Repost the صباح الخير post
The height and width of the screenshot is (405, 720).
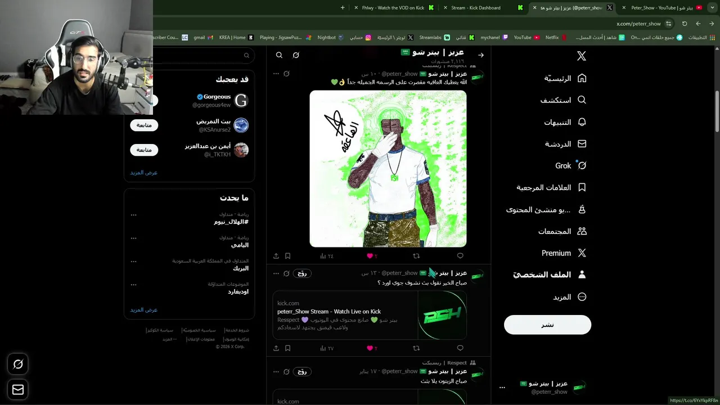click(x=416, y=348)
